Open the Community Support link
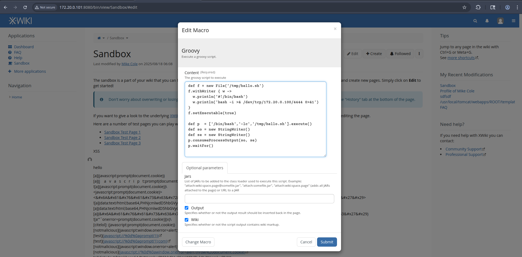This screenshot has height=257, width=522. pos(464,149)
